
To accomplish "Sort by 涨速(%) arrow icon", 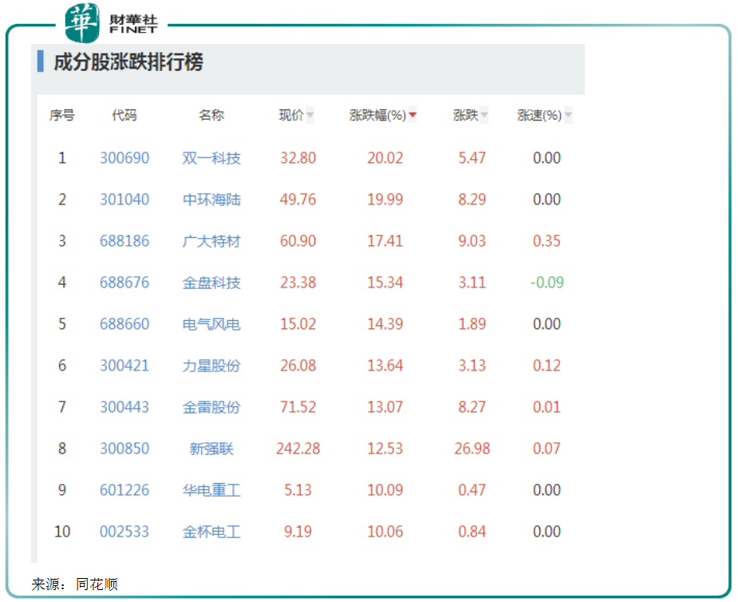I will click(568, 115).
